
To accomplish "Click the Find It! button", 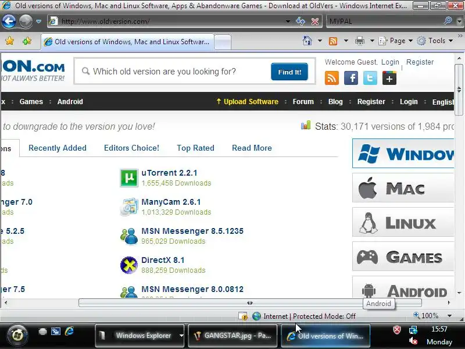I will [x=289, y=72].
